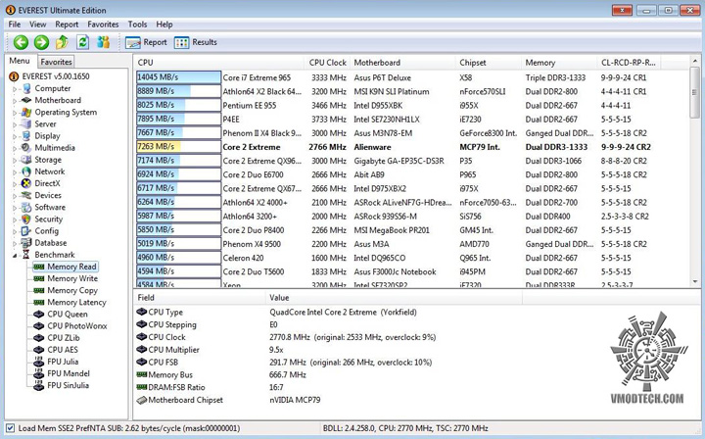Expand the Operating System node
705x439 pixels.
pos(15,113)
